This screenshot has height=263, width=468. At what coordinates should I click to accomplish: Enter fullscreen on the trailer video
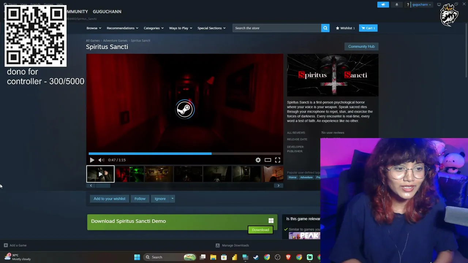[278, 160]
